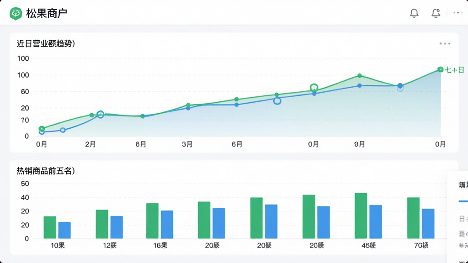Select the blue data point above 9月

coord(360,85)
